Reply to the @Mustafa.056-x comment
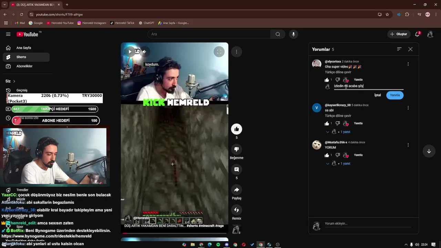 click(x=358, y=155)
